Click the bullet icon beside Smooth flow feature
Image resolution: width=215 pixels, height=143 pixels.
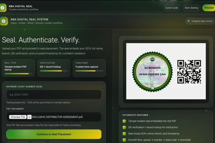(x=124, y=140)
